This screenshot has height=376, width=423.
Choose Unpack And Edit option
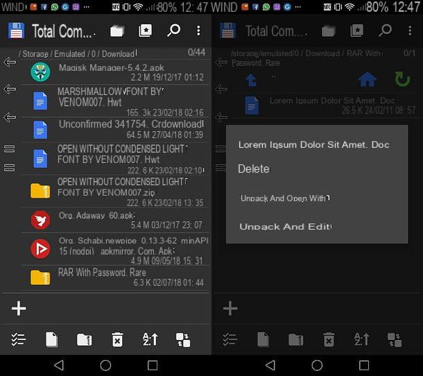pos(286,226)
